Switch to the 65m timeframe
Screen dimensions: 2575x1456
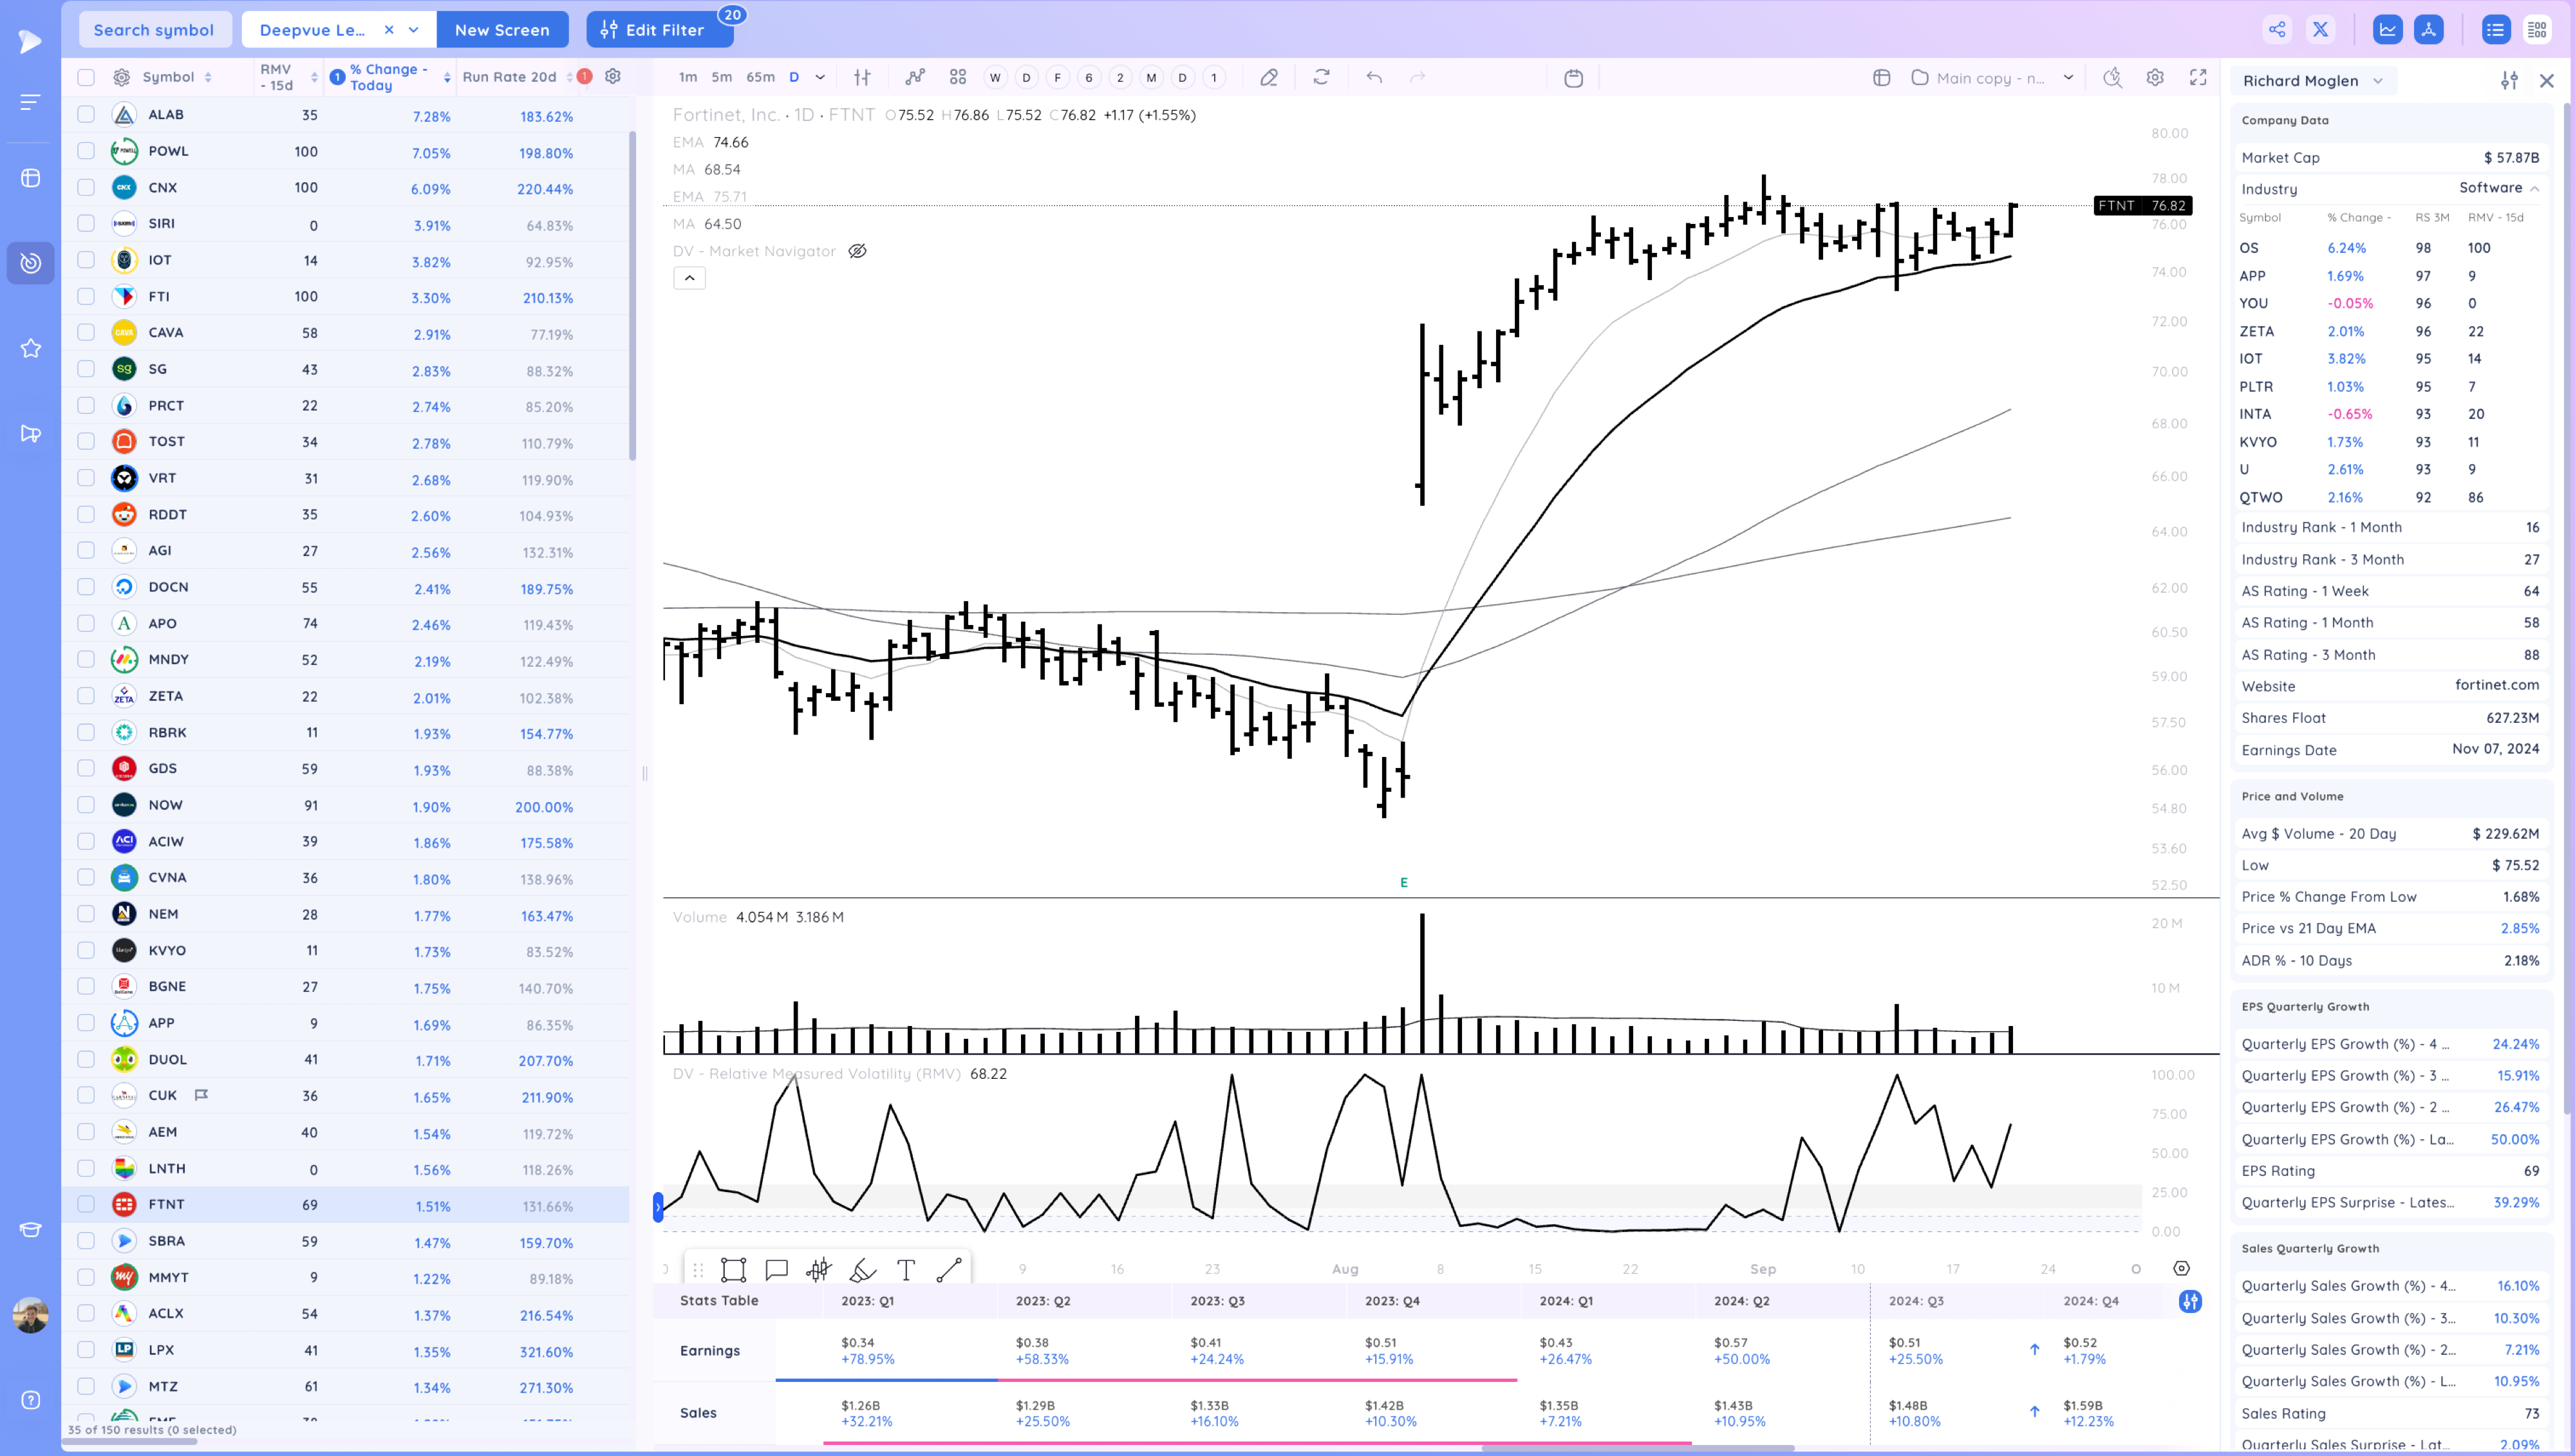760,78
